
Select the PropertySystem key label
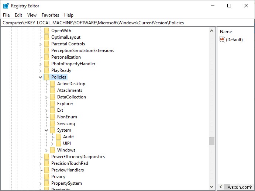pos(66,183)
